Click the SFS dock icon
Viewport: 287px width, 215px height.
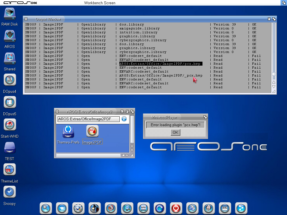coord(143,208)
